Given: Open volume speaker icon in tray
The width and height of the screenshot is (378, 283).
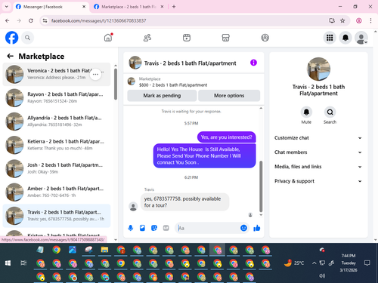Looking at the screenshot, I should coord(322,275).
